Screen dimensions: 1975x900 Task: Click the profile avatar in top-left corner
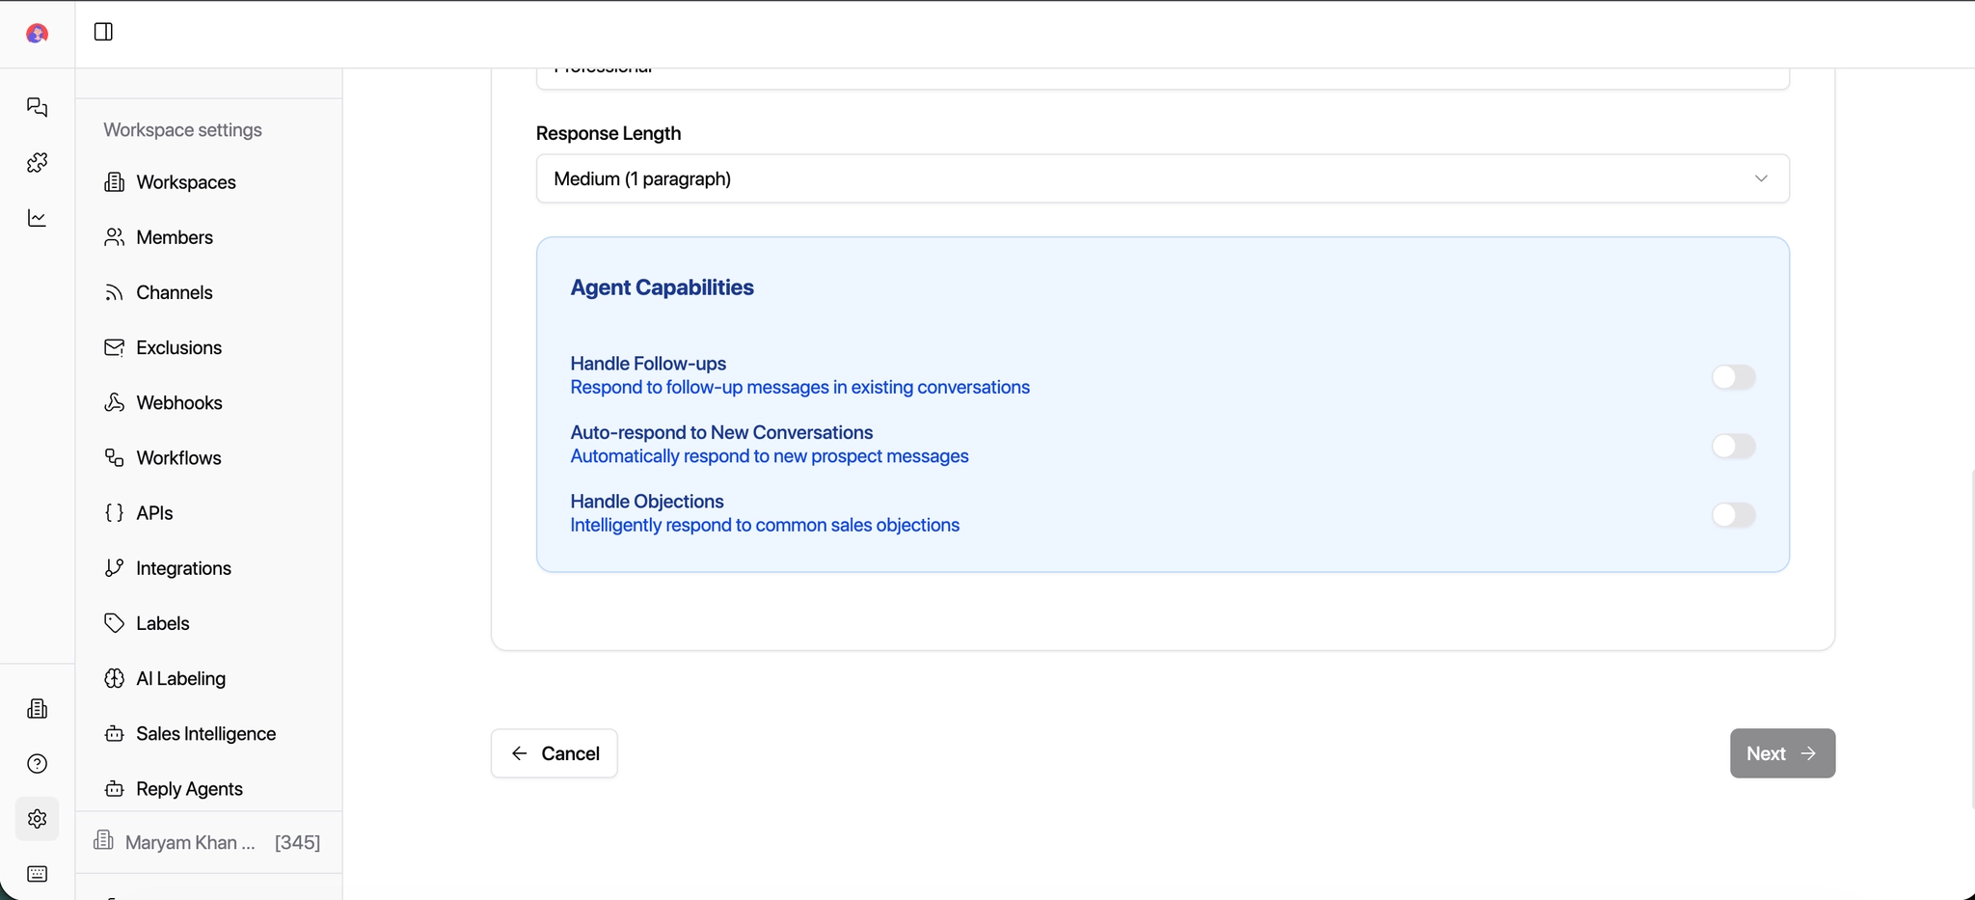36,33
